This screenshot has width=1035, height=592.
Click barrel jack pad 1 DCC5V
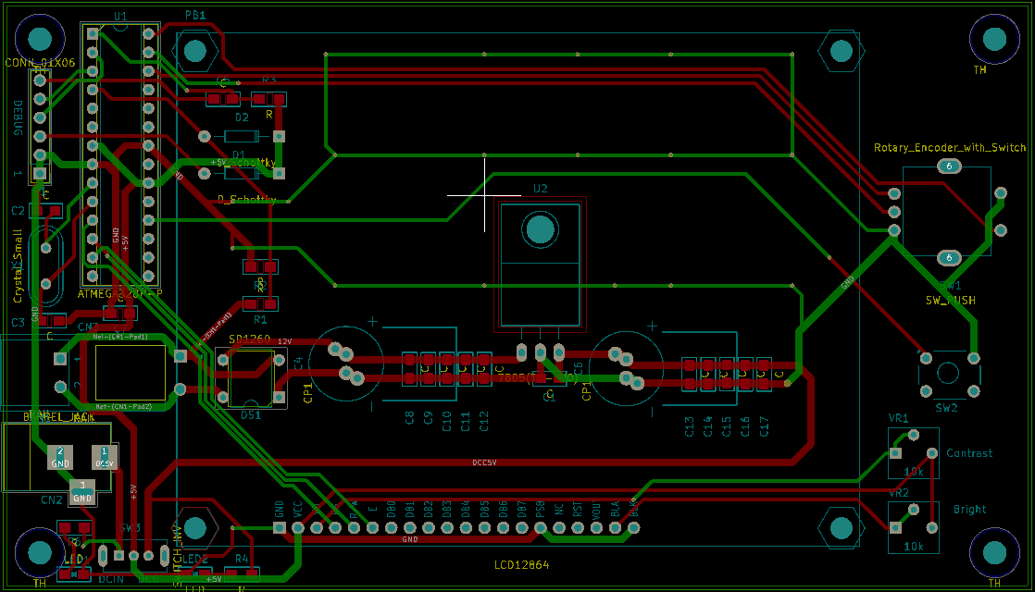[x=105, y=457]
